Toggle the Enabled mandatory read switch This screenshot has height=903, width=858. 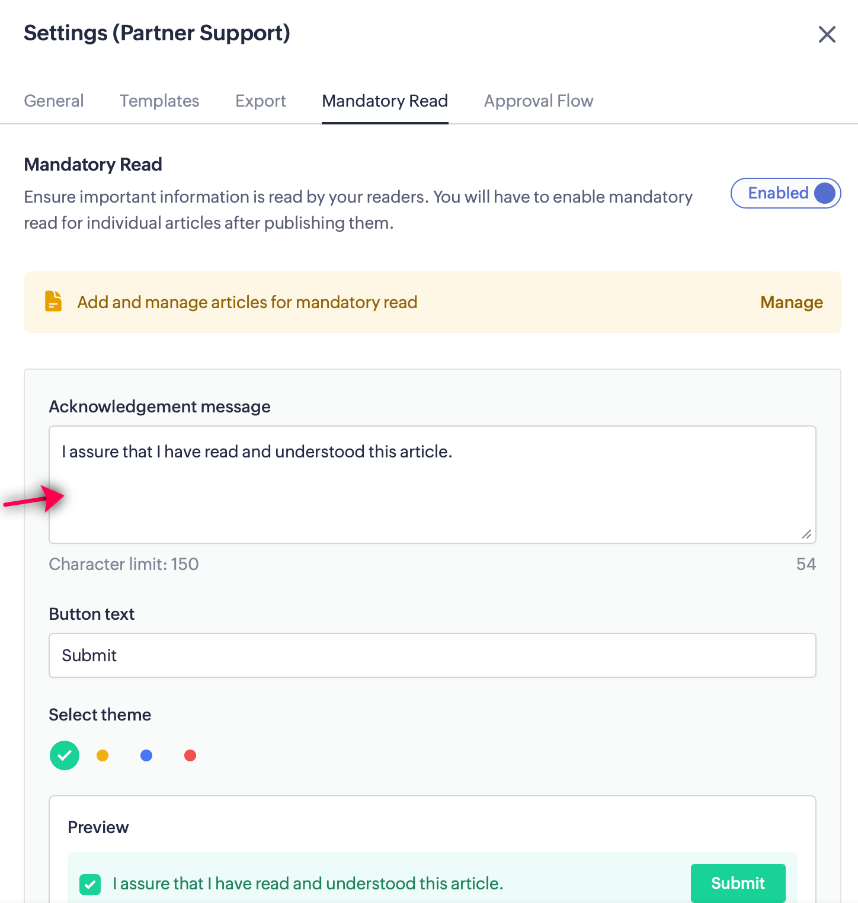click(786, 193)
